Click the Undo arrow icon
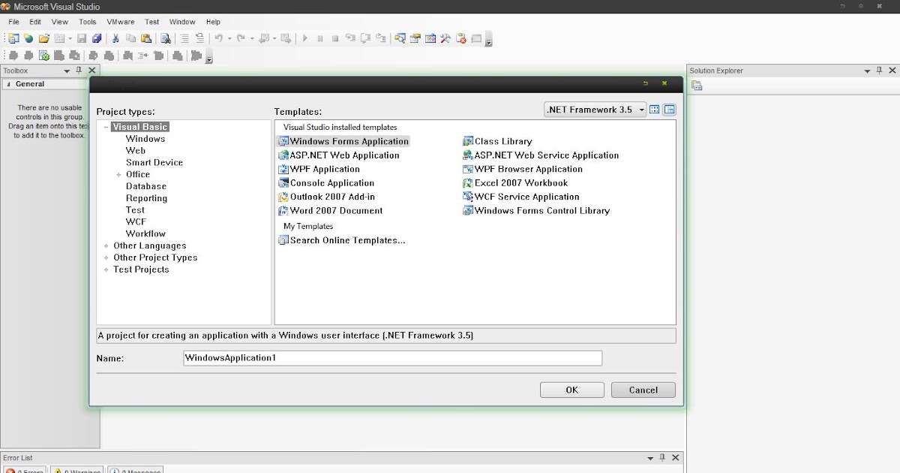 (218, 38)
